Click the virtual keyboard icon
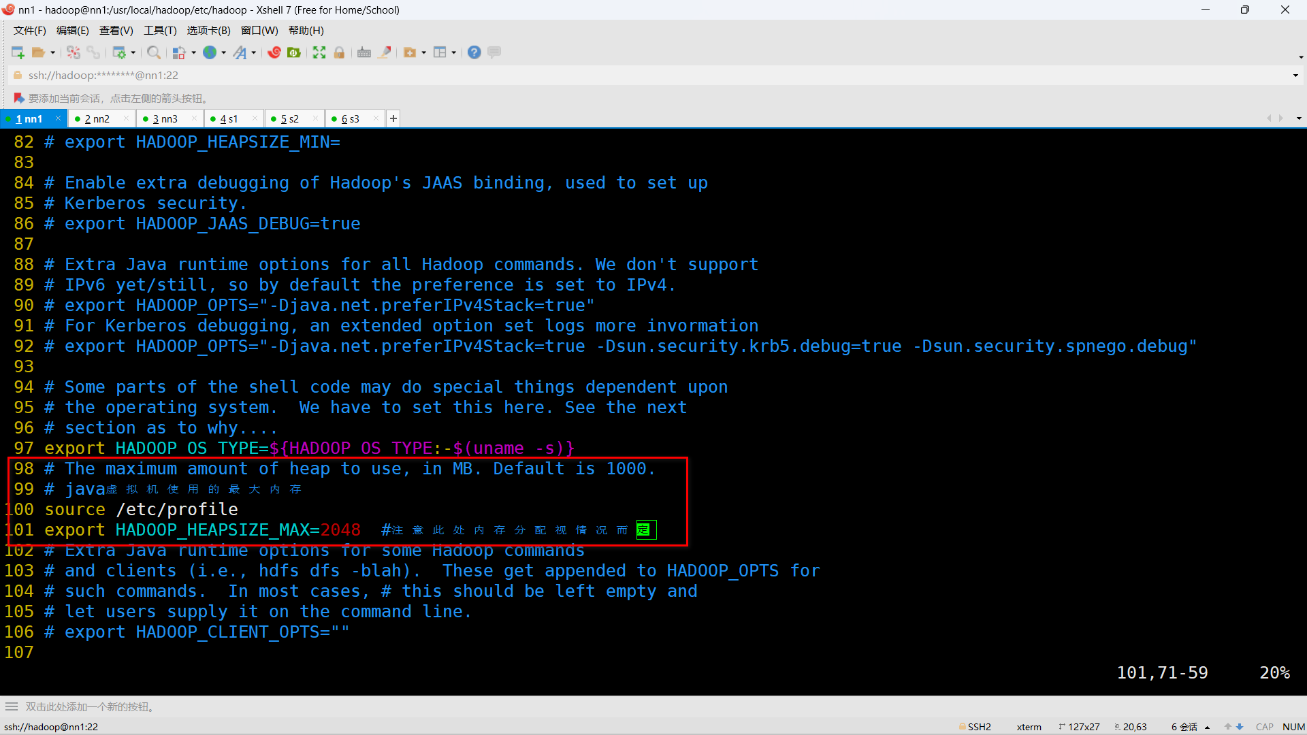1307x735 pixels. pyautogui.click(x=364, y=52)
